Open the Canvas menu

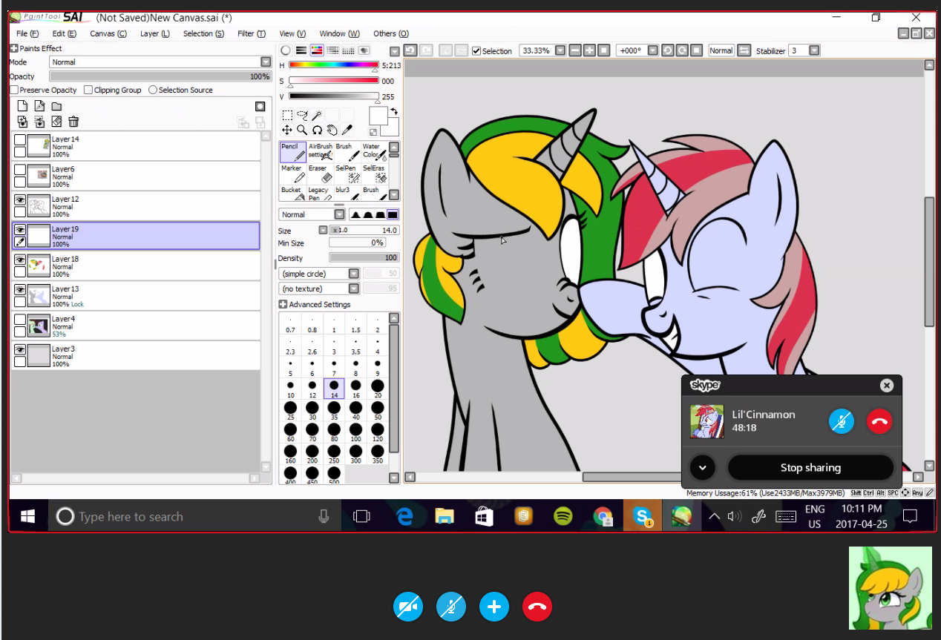[x=108, y=33]
